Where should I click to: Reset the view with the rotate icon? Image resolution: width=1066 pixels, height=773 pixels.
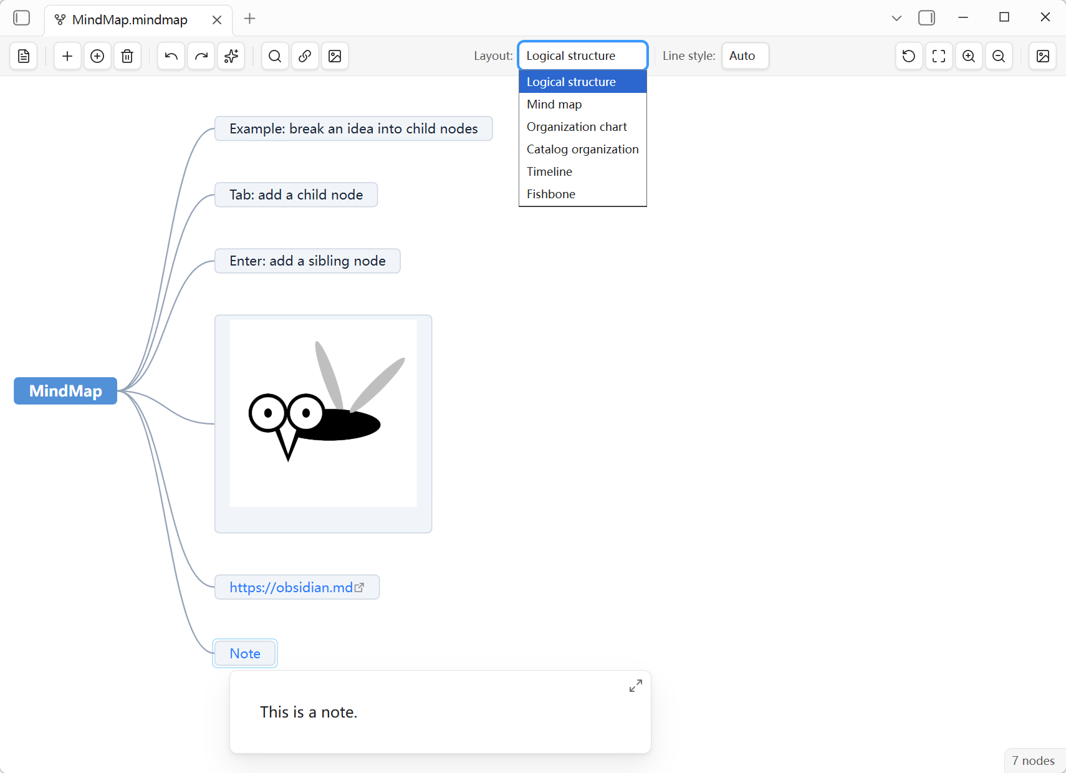pos(909,56)
